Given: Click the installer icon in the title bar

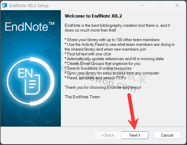Looking at the screenshot, I should tap(4, 5).
